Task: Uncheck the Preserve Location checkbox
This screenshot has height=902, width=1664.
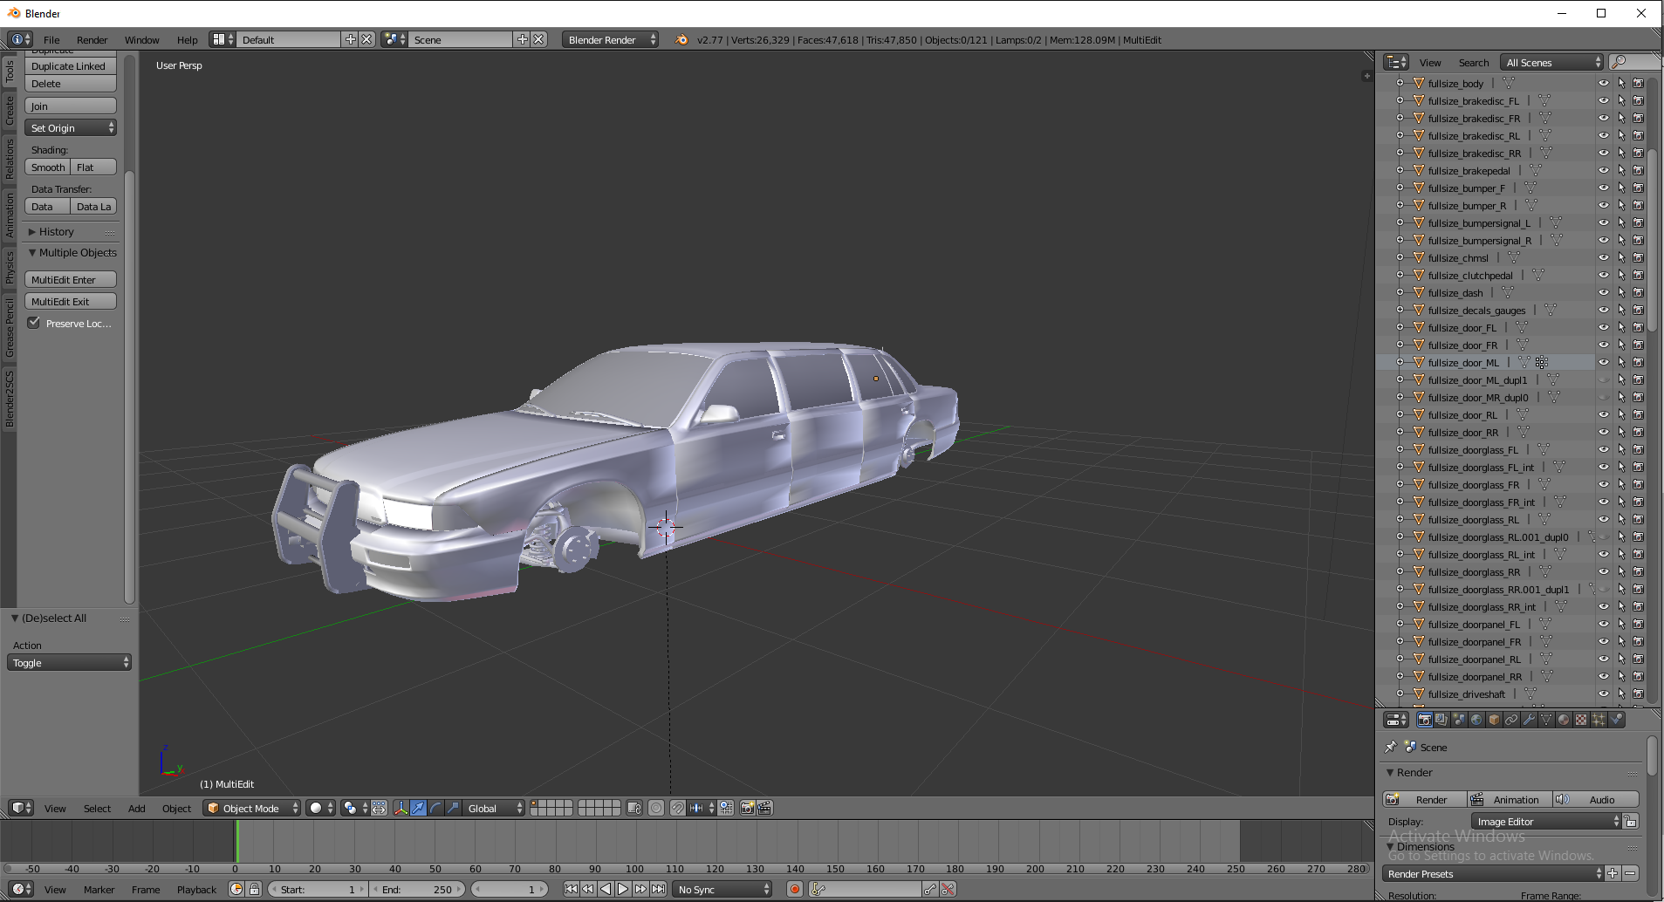Action: pyautogui.click(x=34, y=323)
